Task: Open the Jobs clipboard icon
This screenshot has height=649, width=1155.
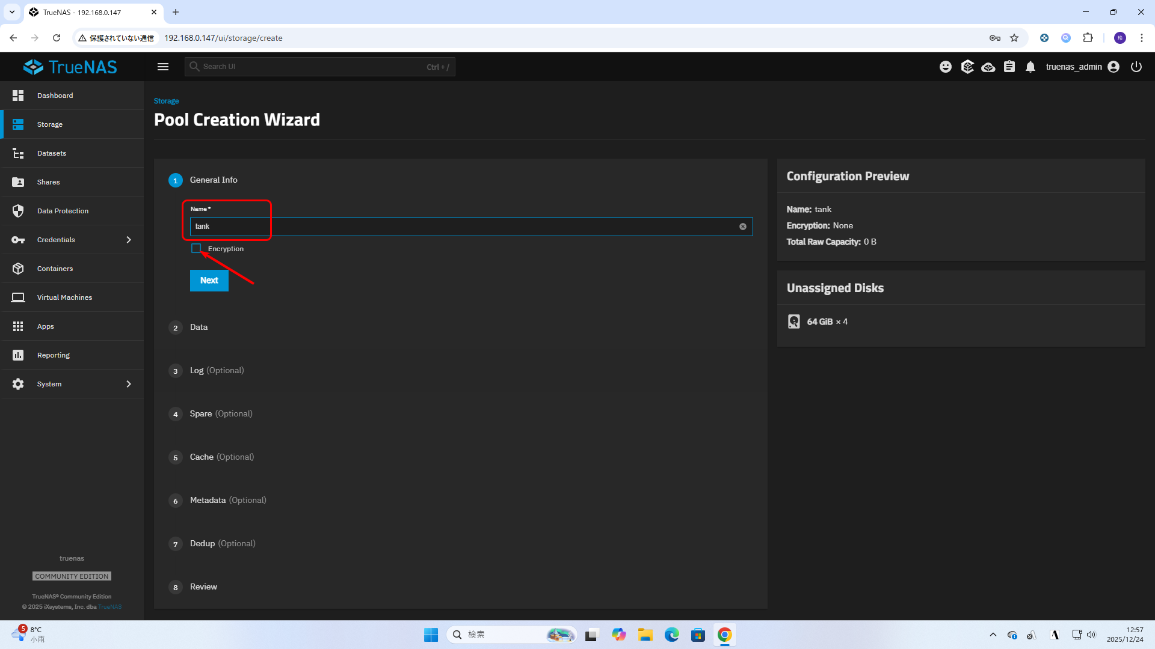Action: point(1009,67)
